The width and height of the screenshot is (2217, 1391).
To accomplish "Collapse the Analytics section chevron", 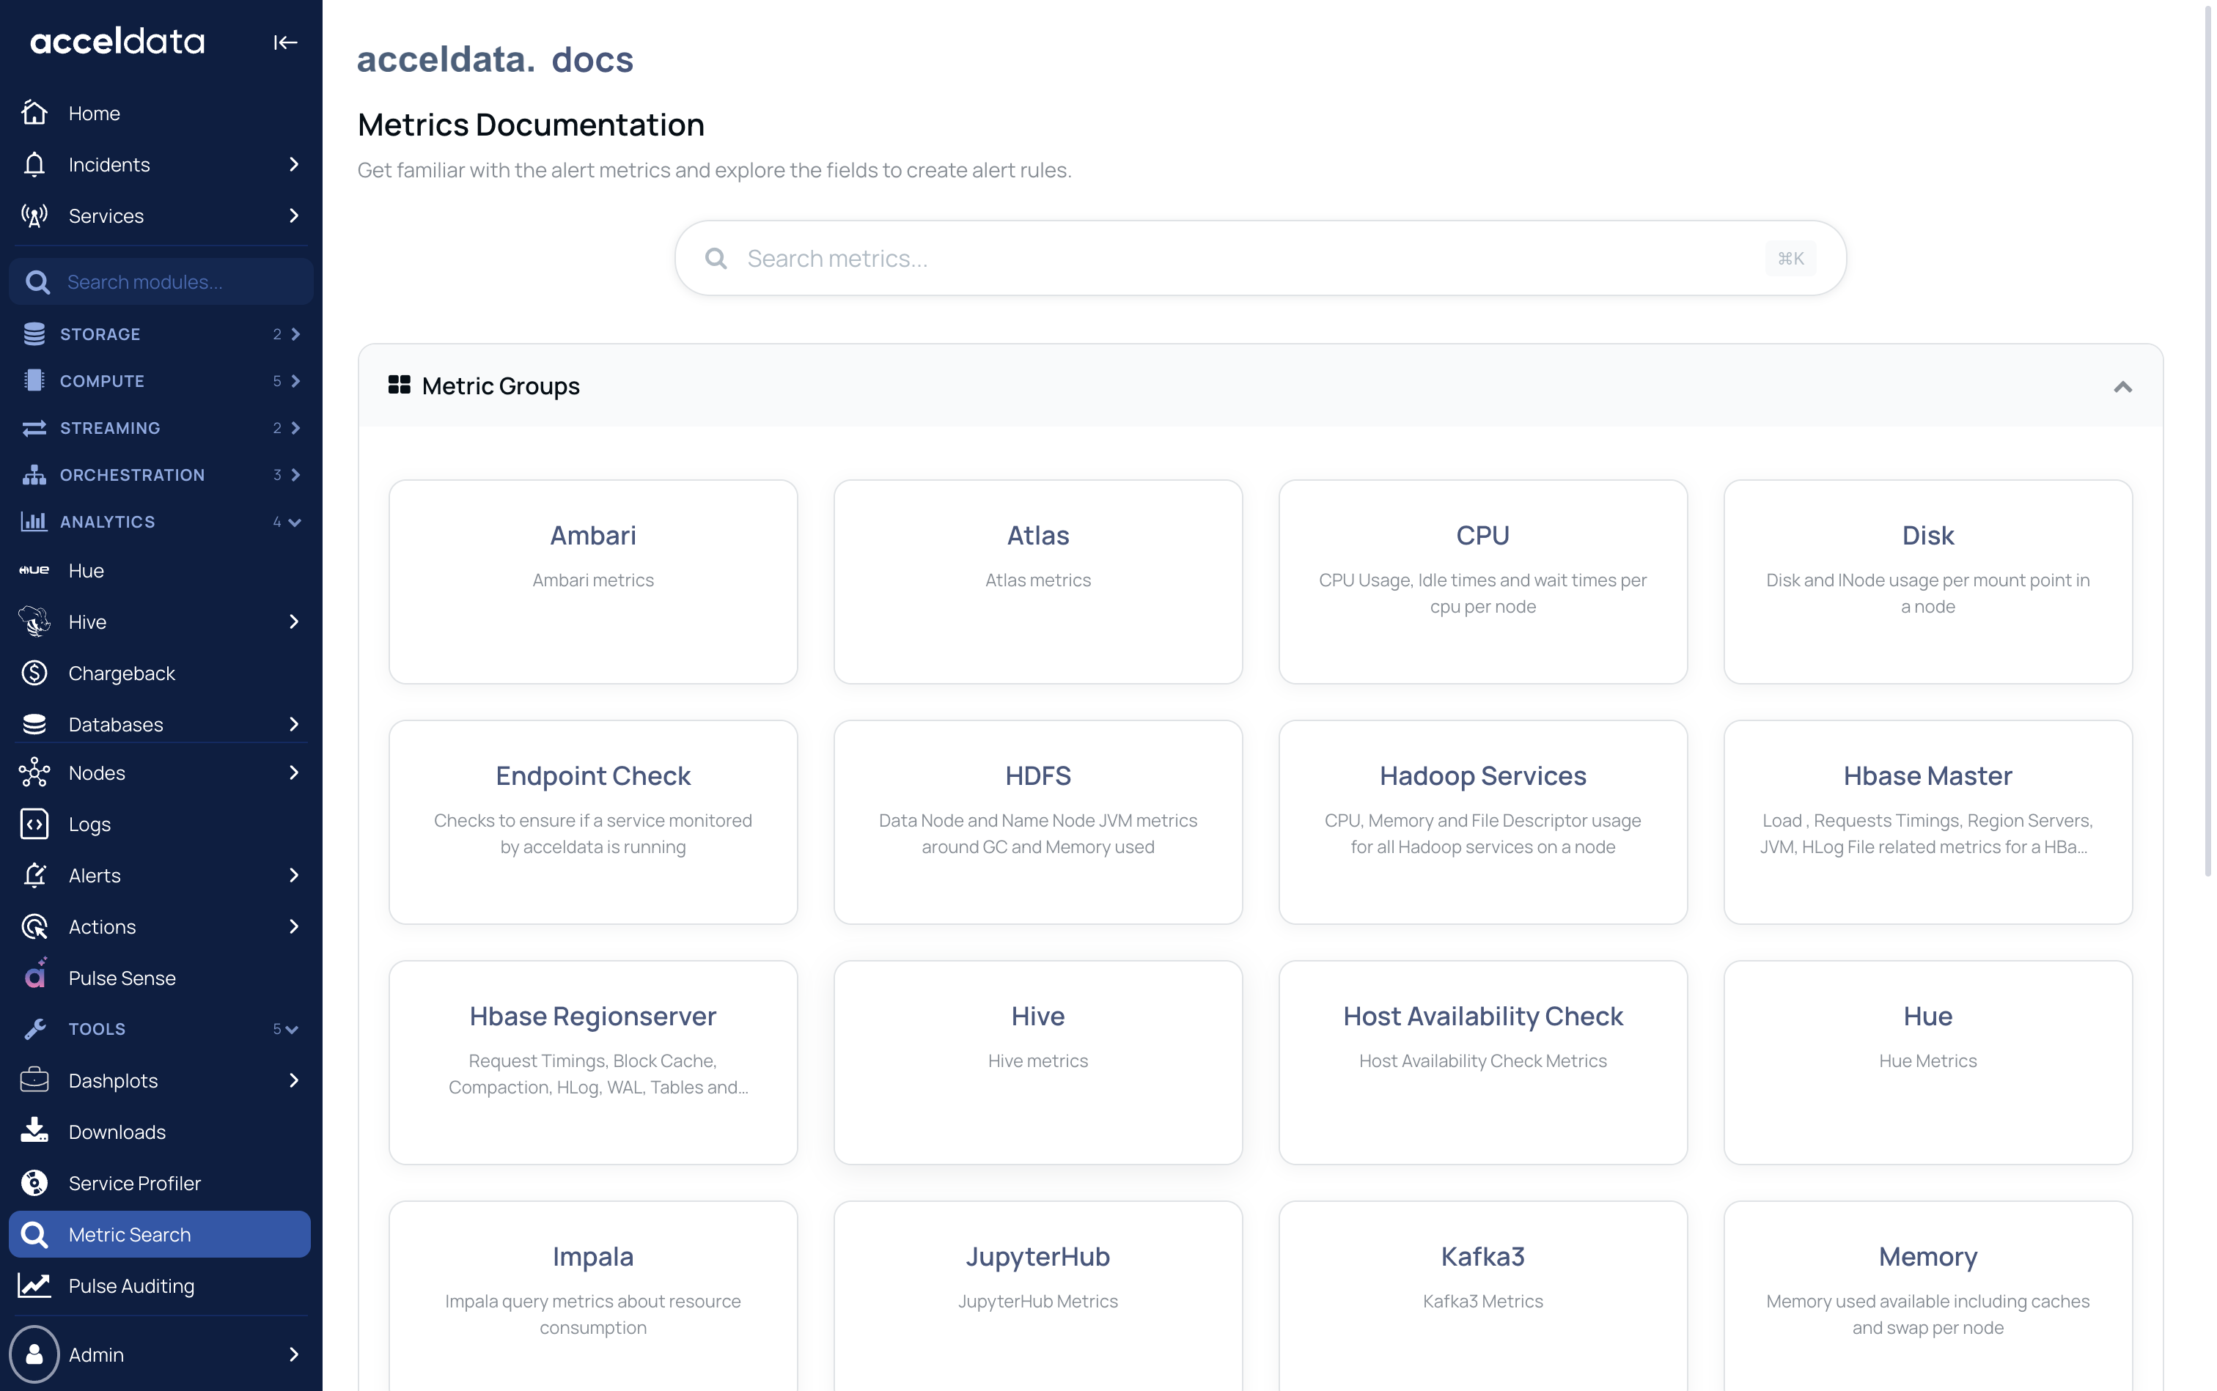I will point(295,523).
